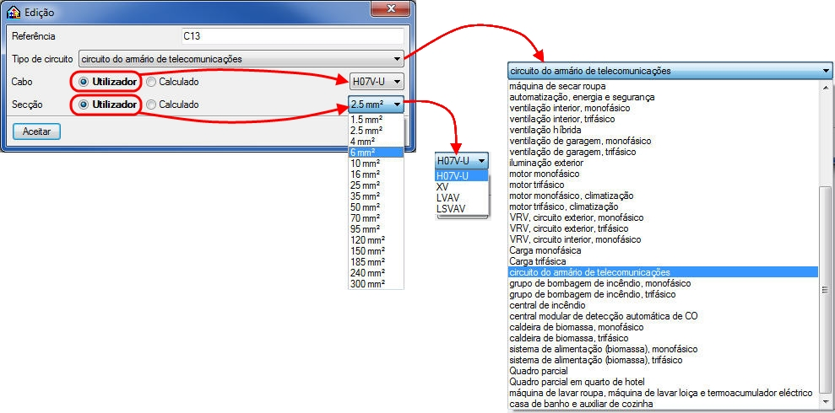Open the H07V-U cable dropdown in the dialog
Screen dimensions: 835x413
point(377,83)
